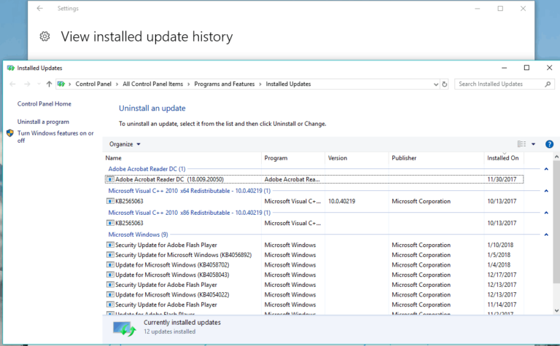Collapse the Adobe Acrobat Reader DC group
Screen dimensions: 560x346
tap(546, 169)
